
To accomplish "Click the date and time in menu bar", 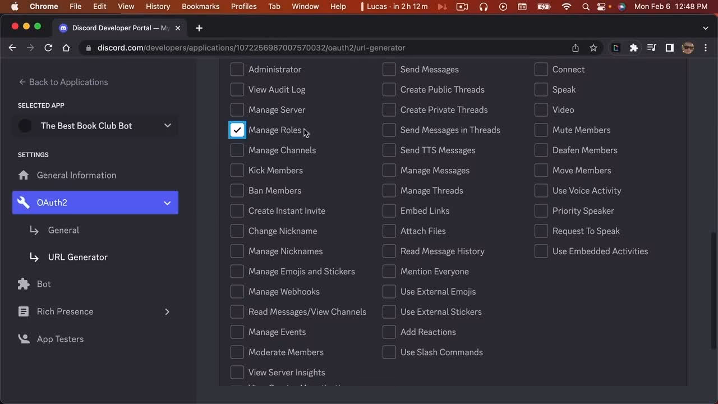I will tap(671, 7).
